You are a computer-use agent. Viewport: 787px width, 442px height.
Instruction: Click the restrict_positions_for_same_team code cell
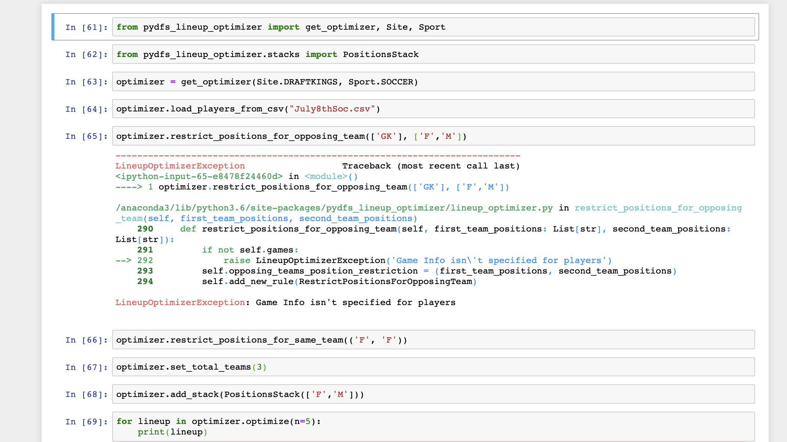point(433,340)
